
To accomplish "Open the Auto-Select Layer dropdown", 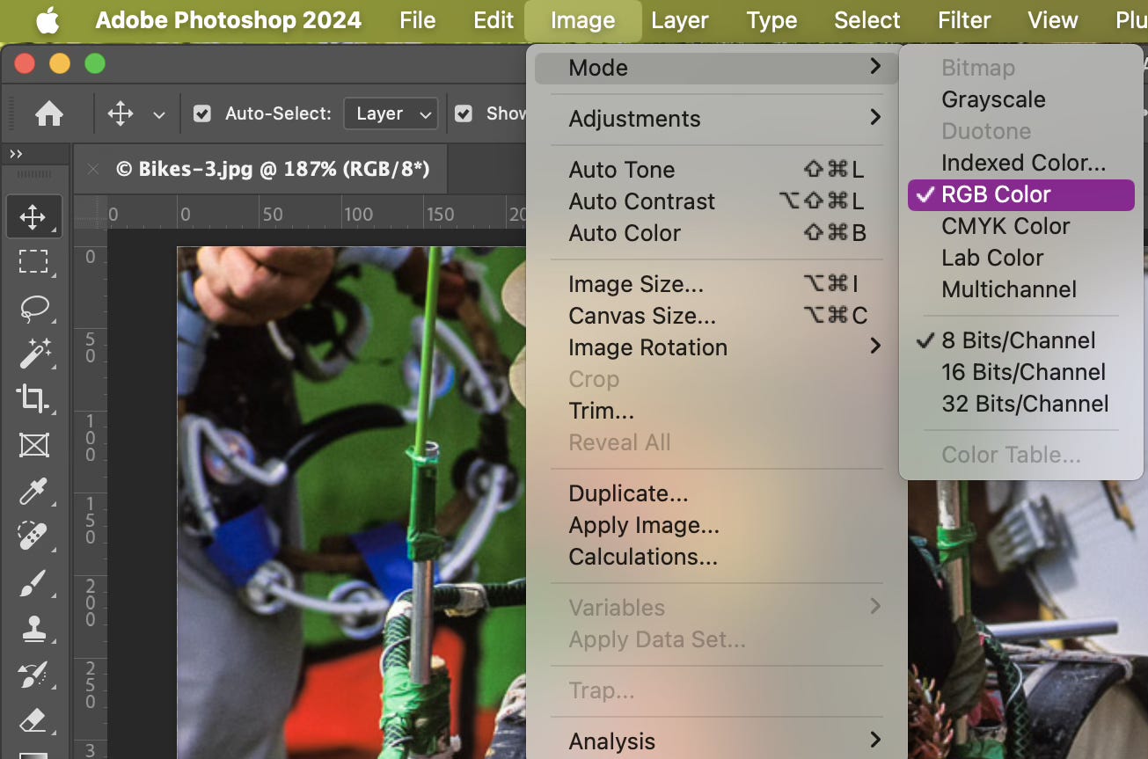I will tap(391, 113).
